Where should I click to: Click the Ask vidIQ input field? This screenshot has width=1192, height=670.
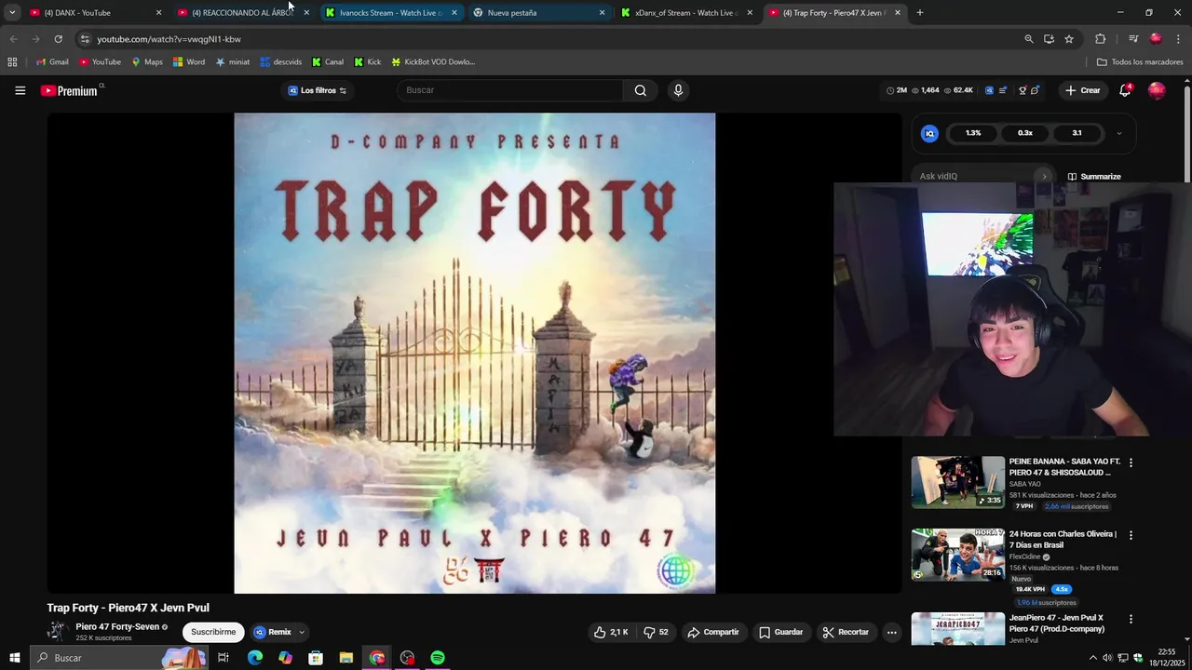click(978, 176)
